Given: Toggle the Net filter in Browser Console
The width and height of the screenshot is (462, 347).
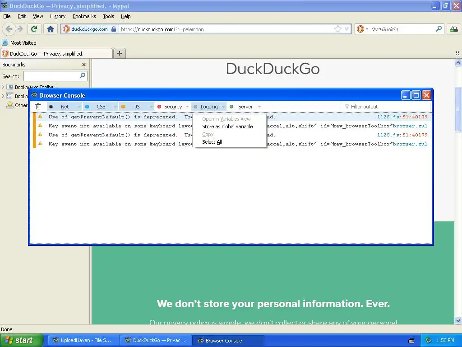Looking at the screenshot, I should [x=61, y=107].
